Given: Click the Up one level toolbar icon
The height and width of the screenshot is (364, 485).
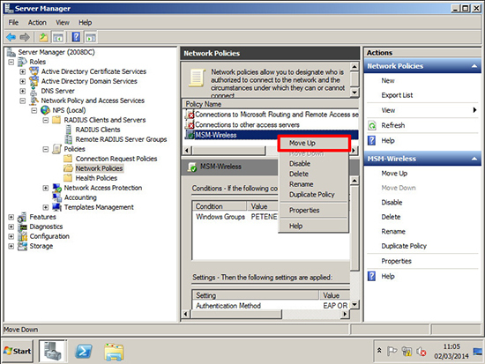Looking at the screenshot, I should click(43, 37).
